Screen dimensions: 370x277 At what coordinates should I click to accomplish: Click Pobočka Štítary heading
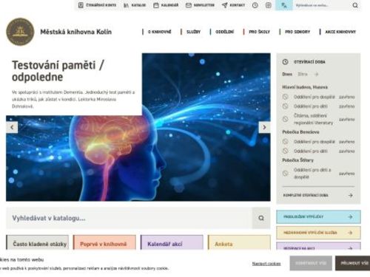click(x=297, y=160)
